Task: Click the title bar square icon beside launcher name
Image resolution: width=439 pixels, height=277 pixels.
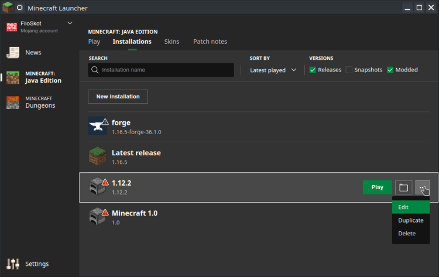Action: point(19,8)
